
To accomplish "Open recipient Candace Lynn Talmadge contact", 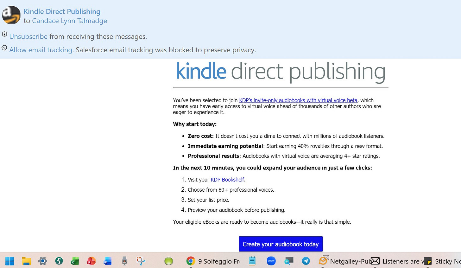I will 70,21.
